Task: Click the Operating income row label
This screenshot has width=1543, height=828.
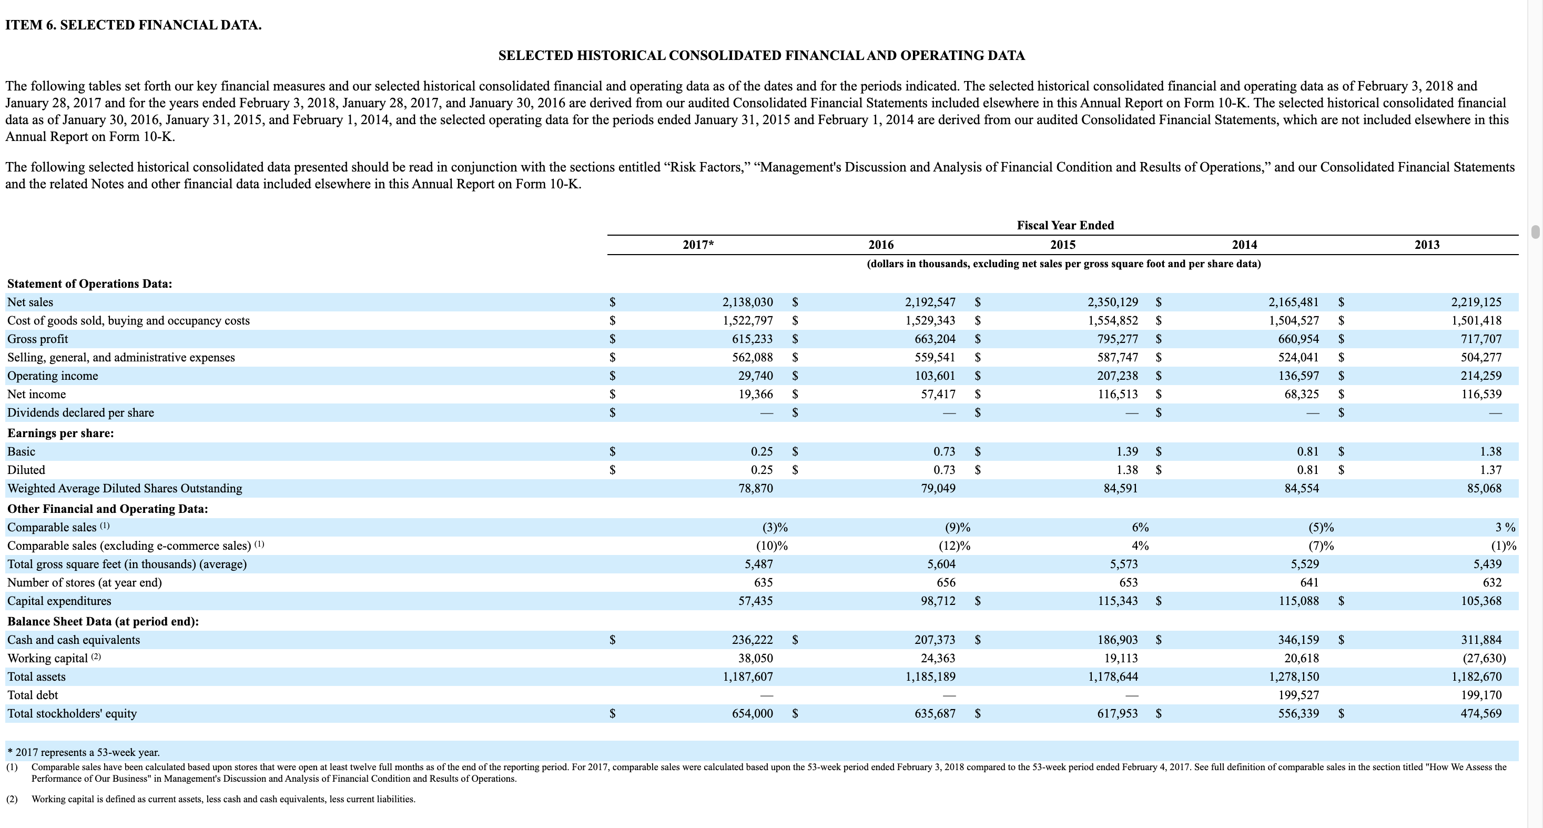Action: point(52,376)
